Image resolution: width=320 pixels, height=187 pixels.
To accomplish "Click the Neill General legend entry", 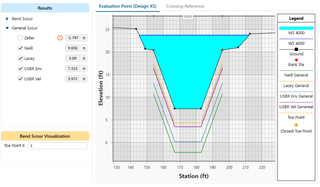I will point(296,75).
